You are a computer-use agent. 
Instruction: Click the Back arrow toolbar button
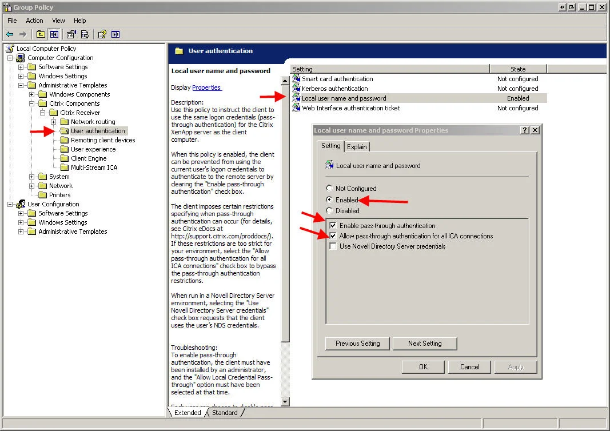pos(10,34)
